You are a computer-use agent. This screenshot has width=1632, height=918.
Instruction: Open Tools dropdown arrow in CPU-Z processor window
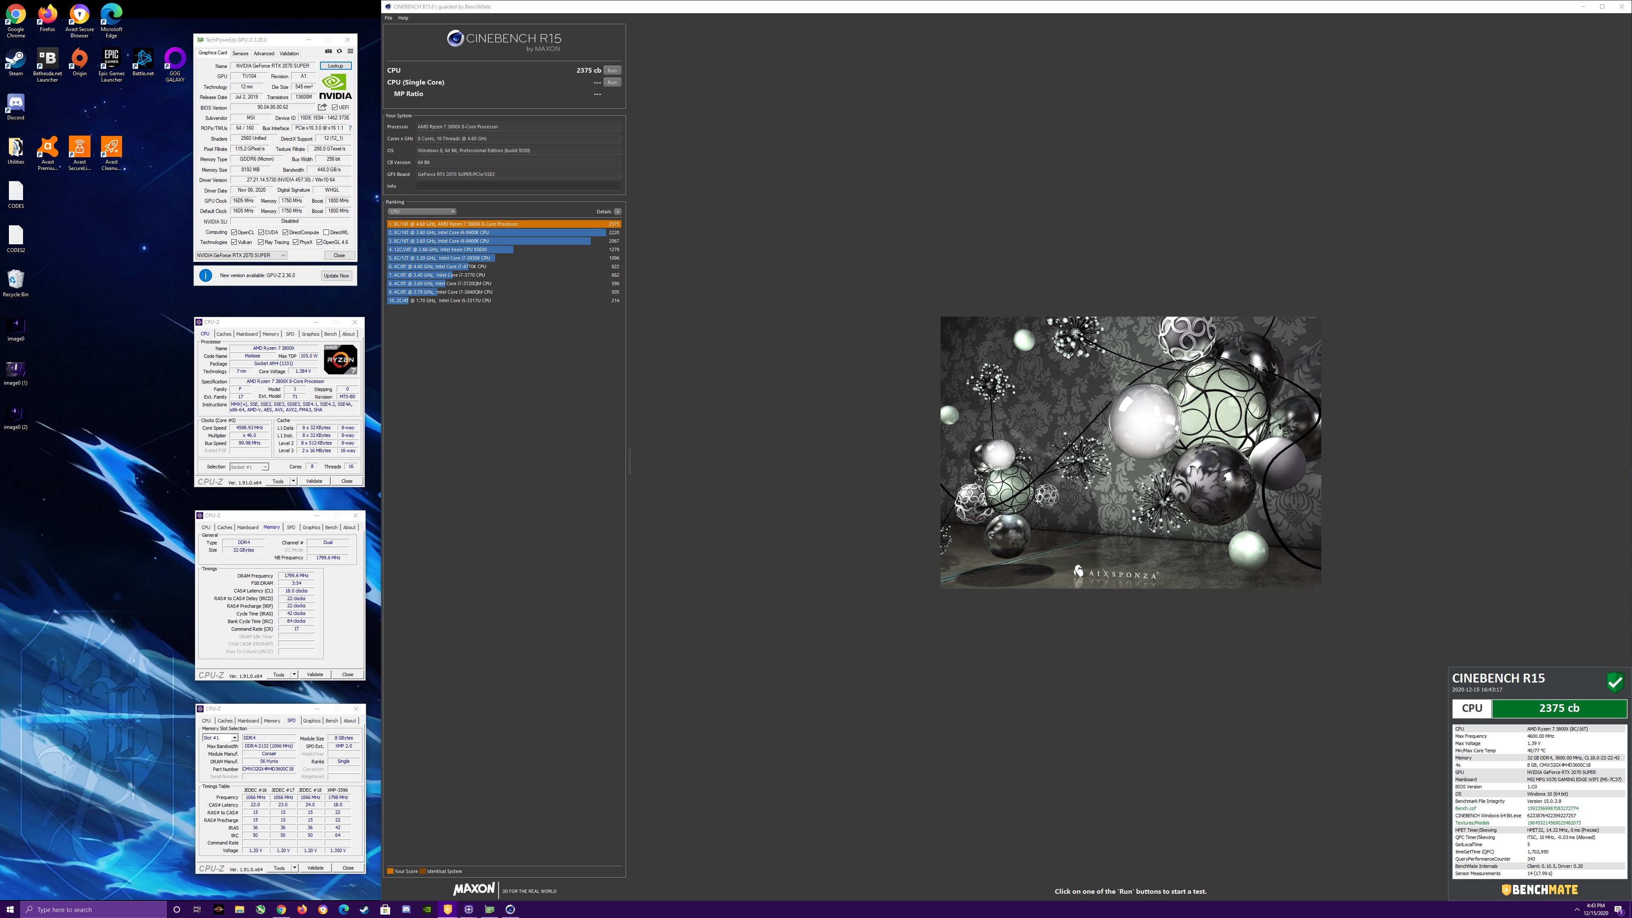(293, 481)
